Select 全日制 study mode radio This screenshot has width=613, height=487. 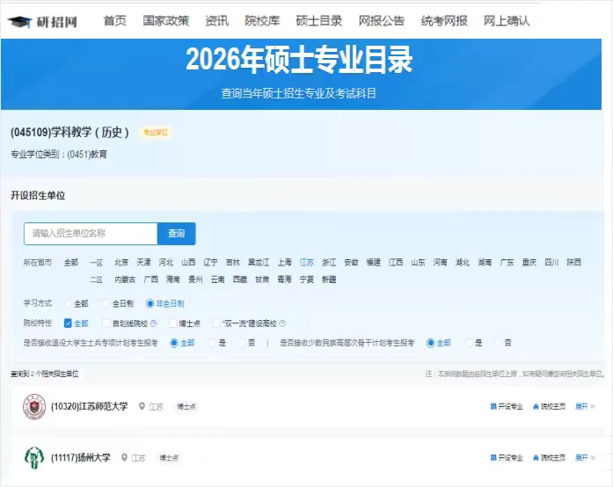tap(106, 303)
